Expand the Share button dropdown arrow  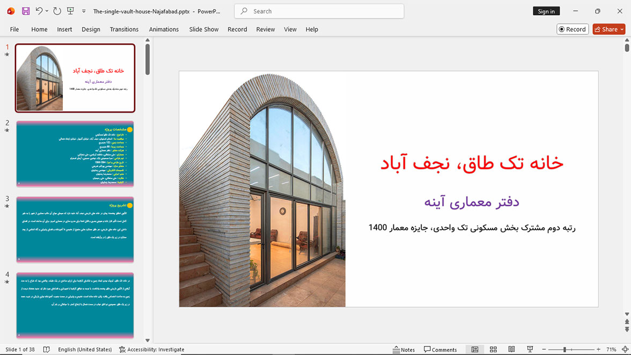pos(622,30)
